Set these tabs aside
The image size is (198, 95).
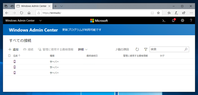(12, 6)
